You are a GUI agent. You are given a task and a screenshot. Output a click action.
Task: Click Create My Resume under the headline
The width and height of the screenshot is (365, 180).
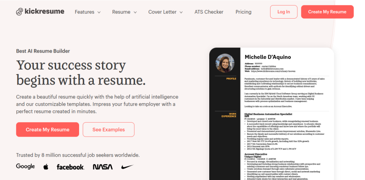pyautogui.click(x=47, y=129)
